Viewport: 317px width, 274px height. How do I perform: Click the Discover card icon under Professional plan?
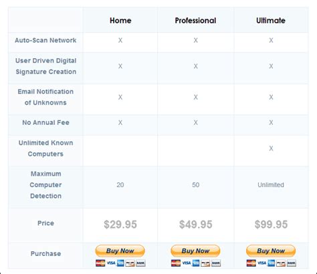pyautogui.click(x=205, y=263)
